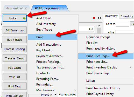
Task: Open Letters from the Print submenu
Action: point(91,81)
